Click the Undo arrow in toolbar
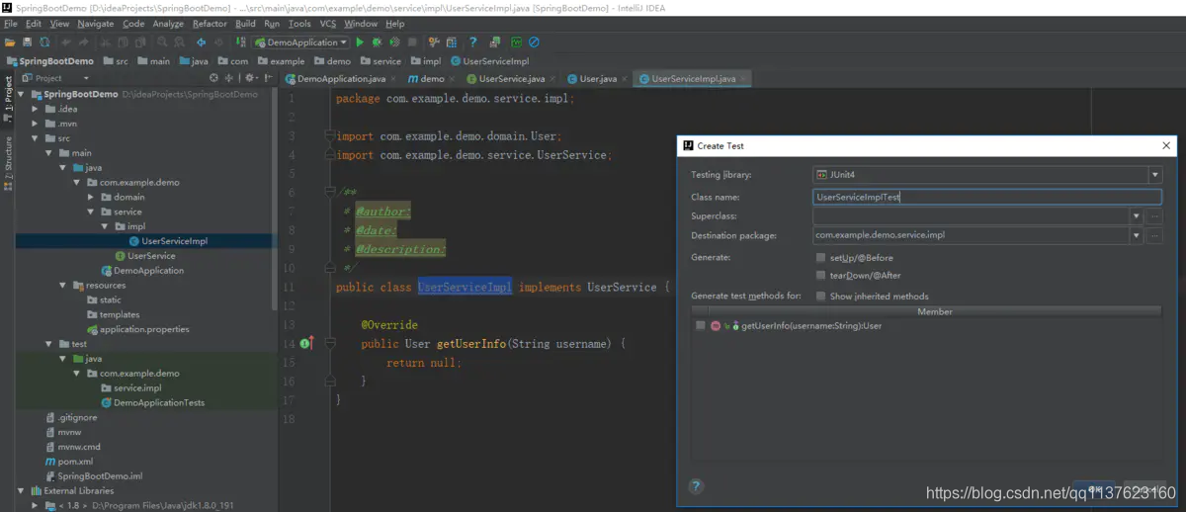Screen dimensions: 1186x512 tap(66, 43)
